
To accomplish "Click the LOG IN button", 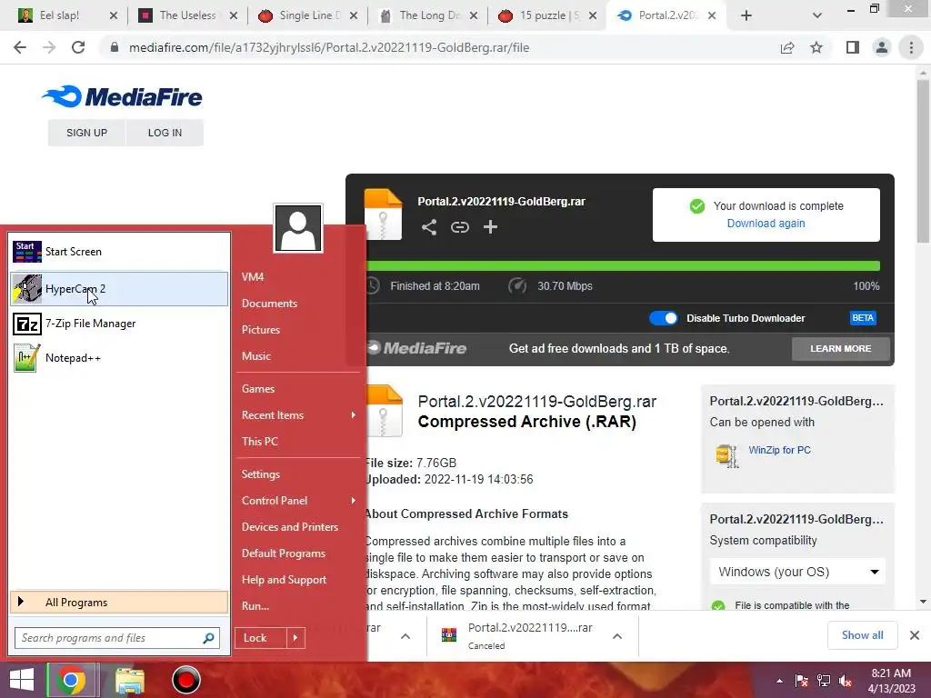I will [x=165, y=133].
